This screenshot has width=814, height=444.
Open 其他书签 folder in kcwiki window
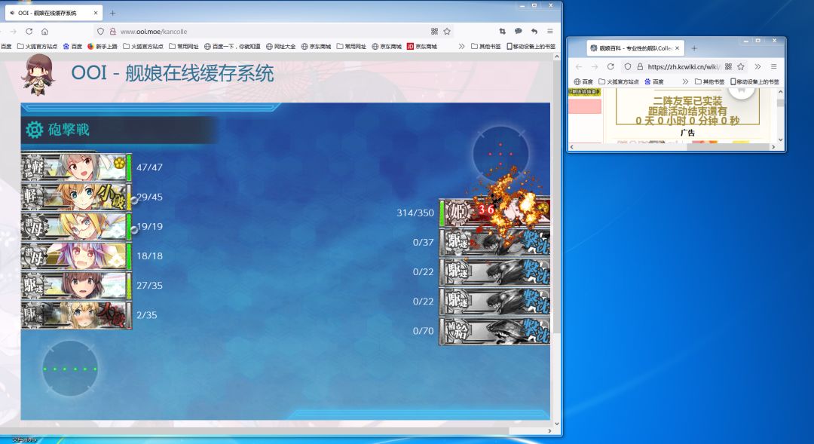click(x=710, y=81)
